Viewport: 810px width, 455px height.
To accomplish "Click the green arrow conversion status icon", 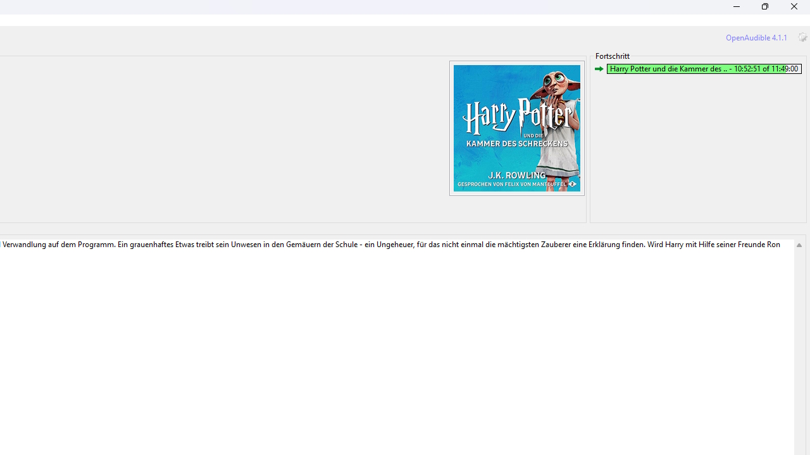I will pyautogui.click(x=599, y=69).
